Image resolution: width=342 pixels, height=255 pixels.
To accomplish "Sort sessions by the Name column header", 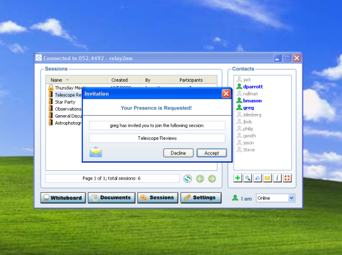I will click(77, 80).
